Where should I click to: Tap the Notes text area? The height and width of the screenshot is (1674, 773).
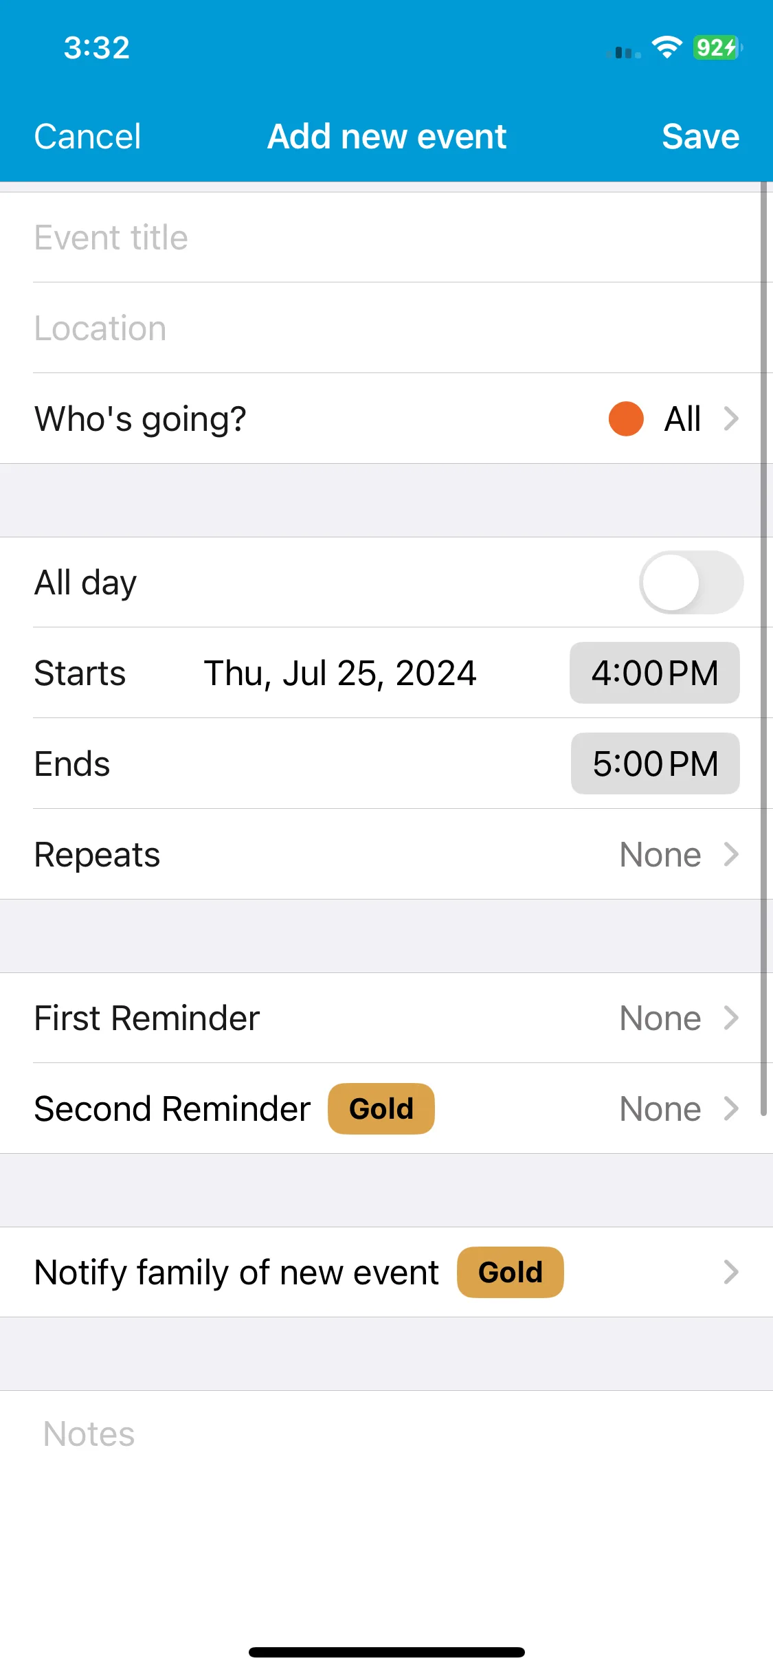tap(386, 1512)
